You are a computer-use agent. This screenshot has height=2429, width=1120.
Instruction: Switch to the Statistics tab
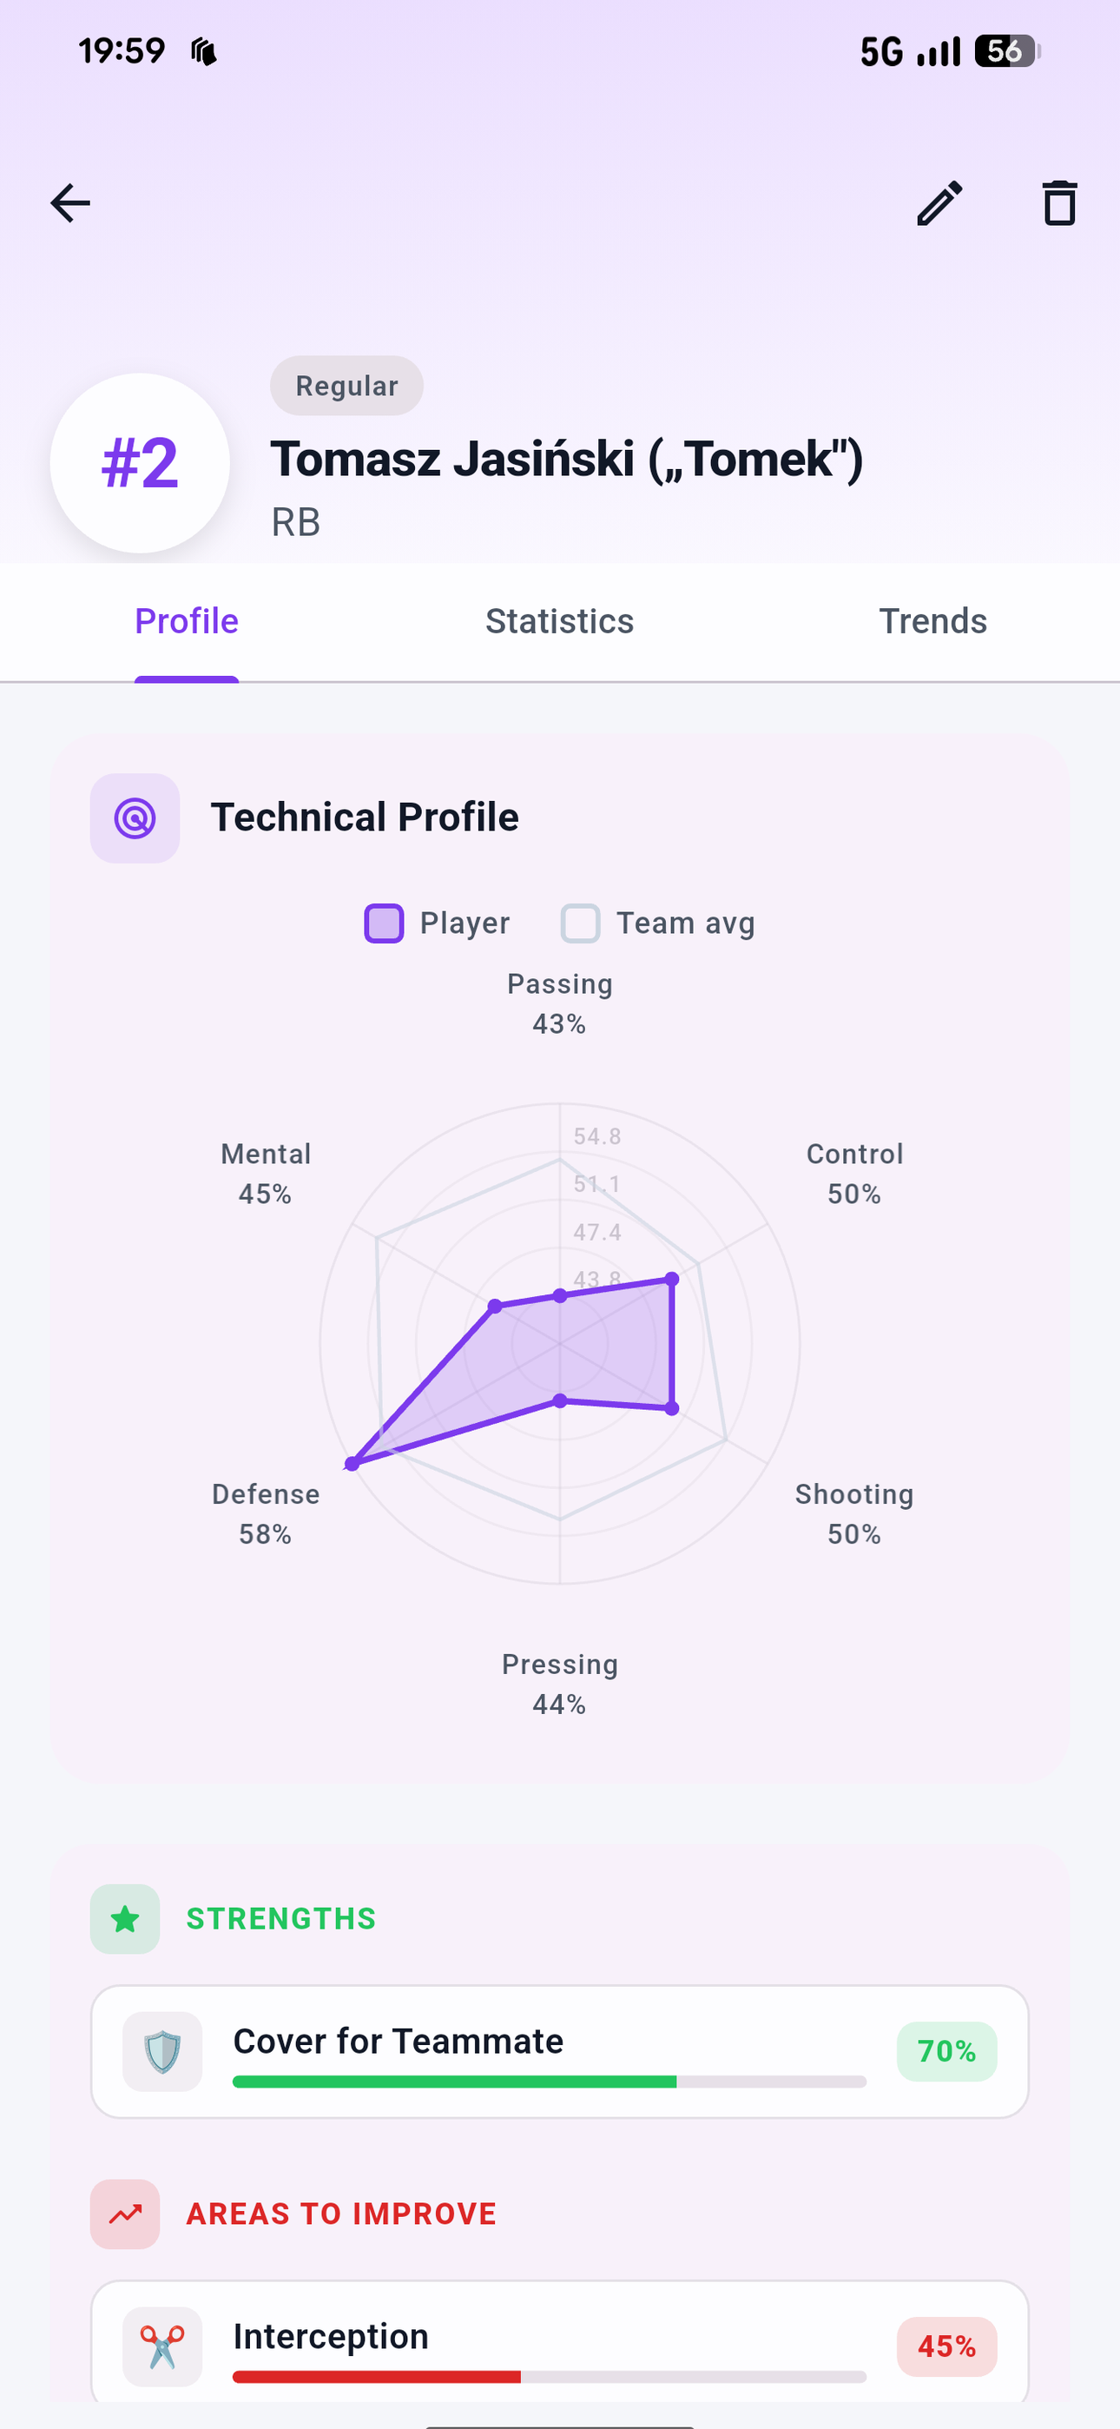[x=559, y=621]
